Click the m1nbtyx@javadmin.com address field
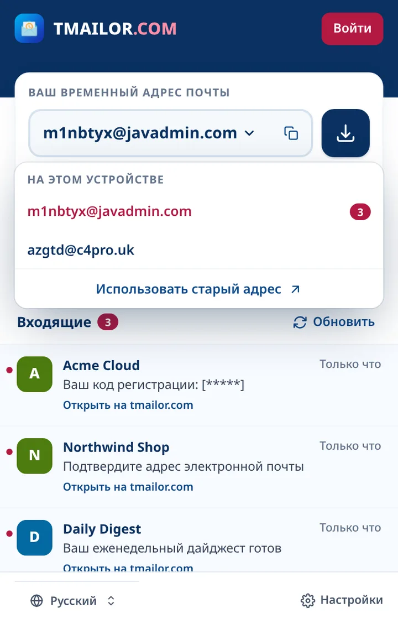 click(x=171, y=133)
